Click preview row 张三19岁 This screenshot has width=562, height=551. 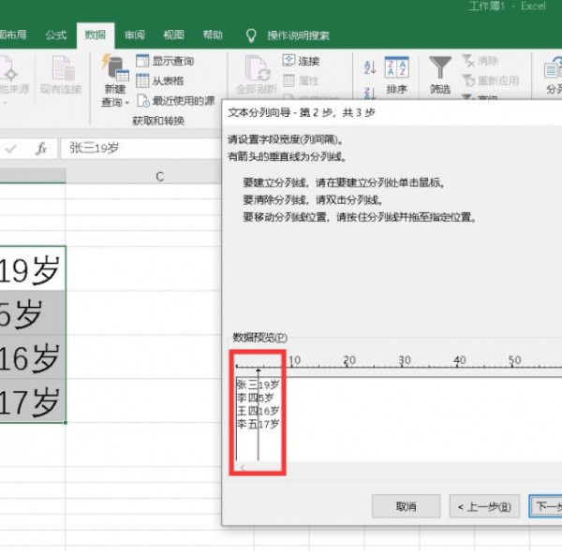[x=259, y=384]
